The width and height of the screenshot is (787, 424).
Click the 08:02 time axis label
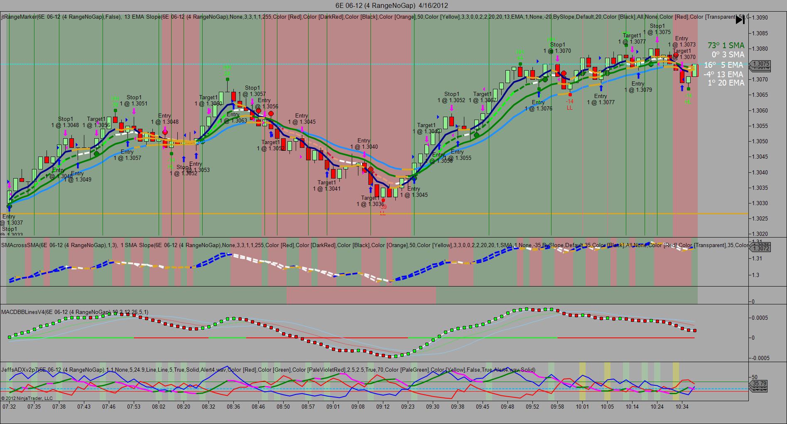tap(159, 407)
